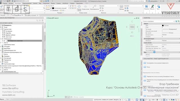Switch to the Модель layout tab

pos(2,99)
